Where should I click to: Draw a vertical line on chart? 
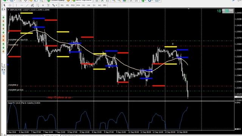(16, 5)
